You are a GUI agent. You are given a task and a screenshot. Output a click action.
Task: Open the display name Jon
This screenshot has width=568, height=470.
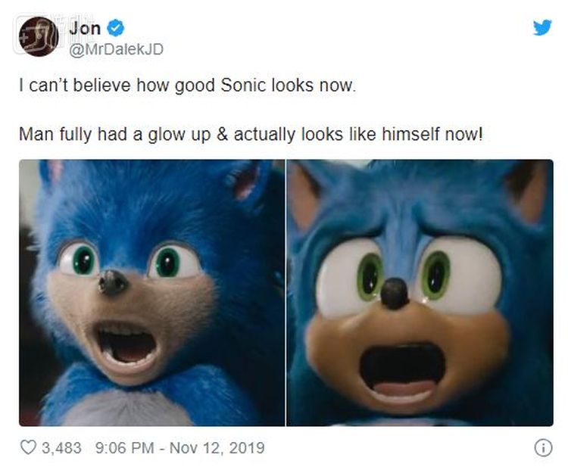click(x=84, y=29)
